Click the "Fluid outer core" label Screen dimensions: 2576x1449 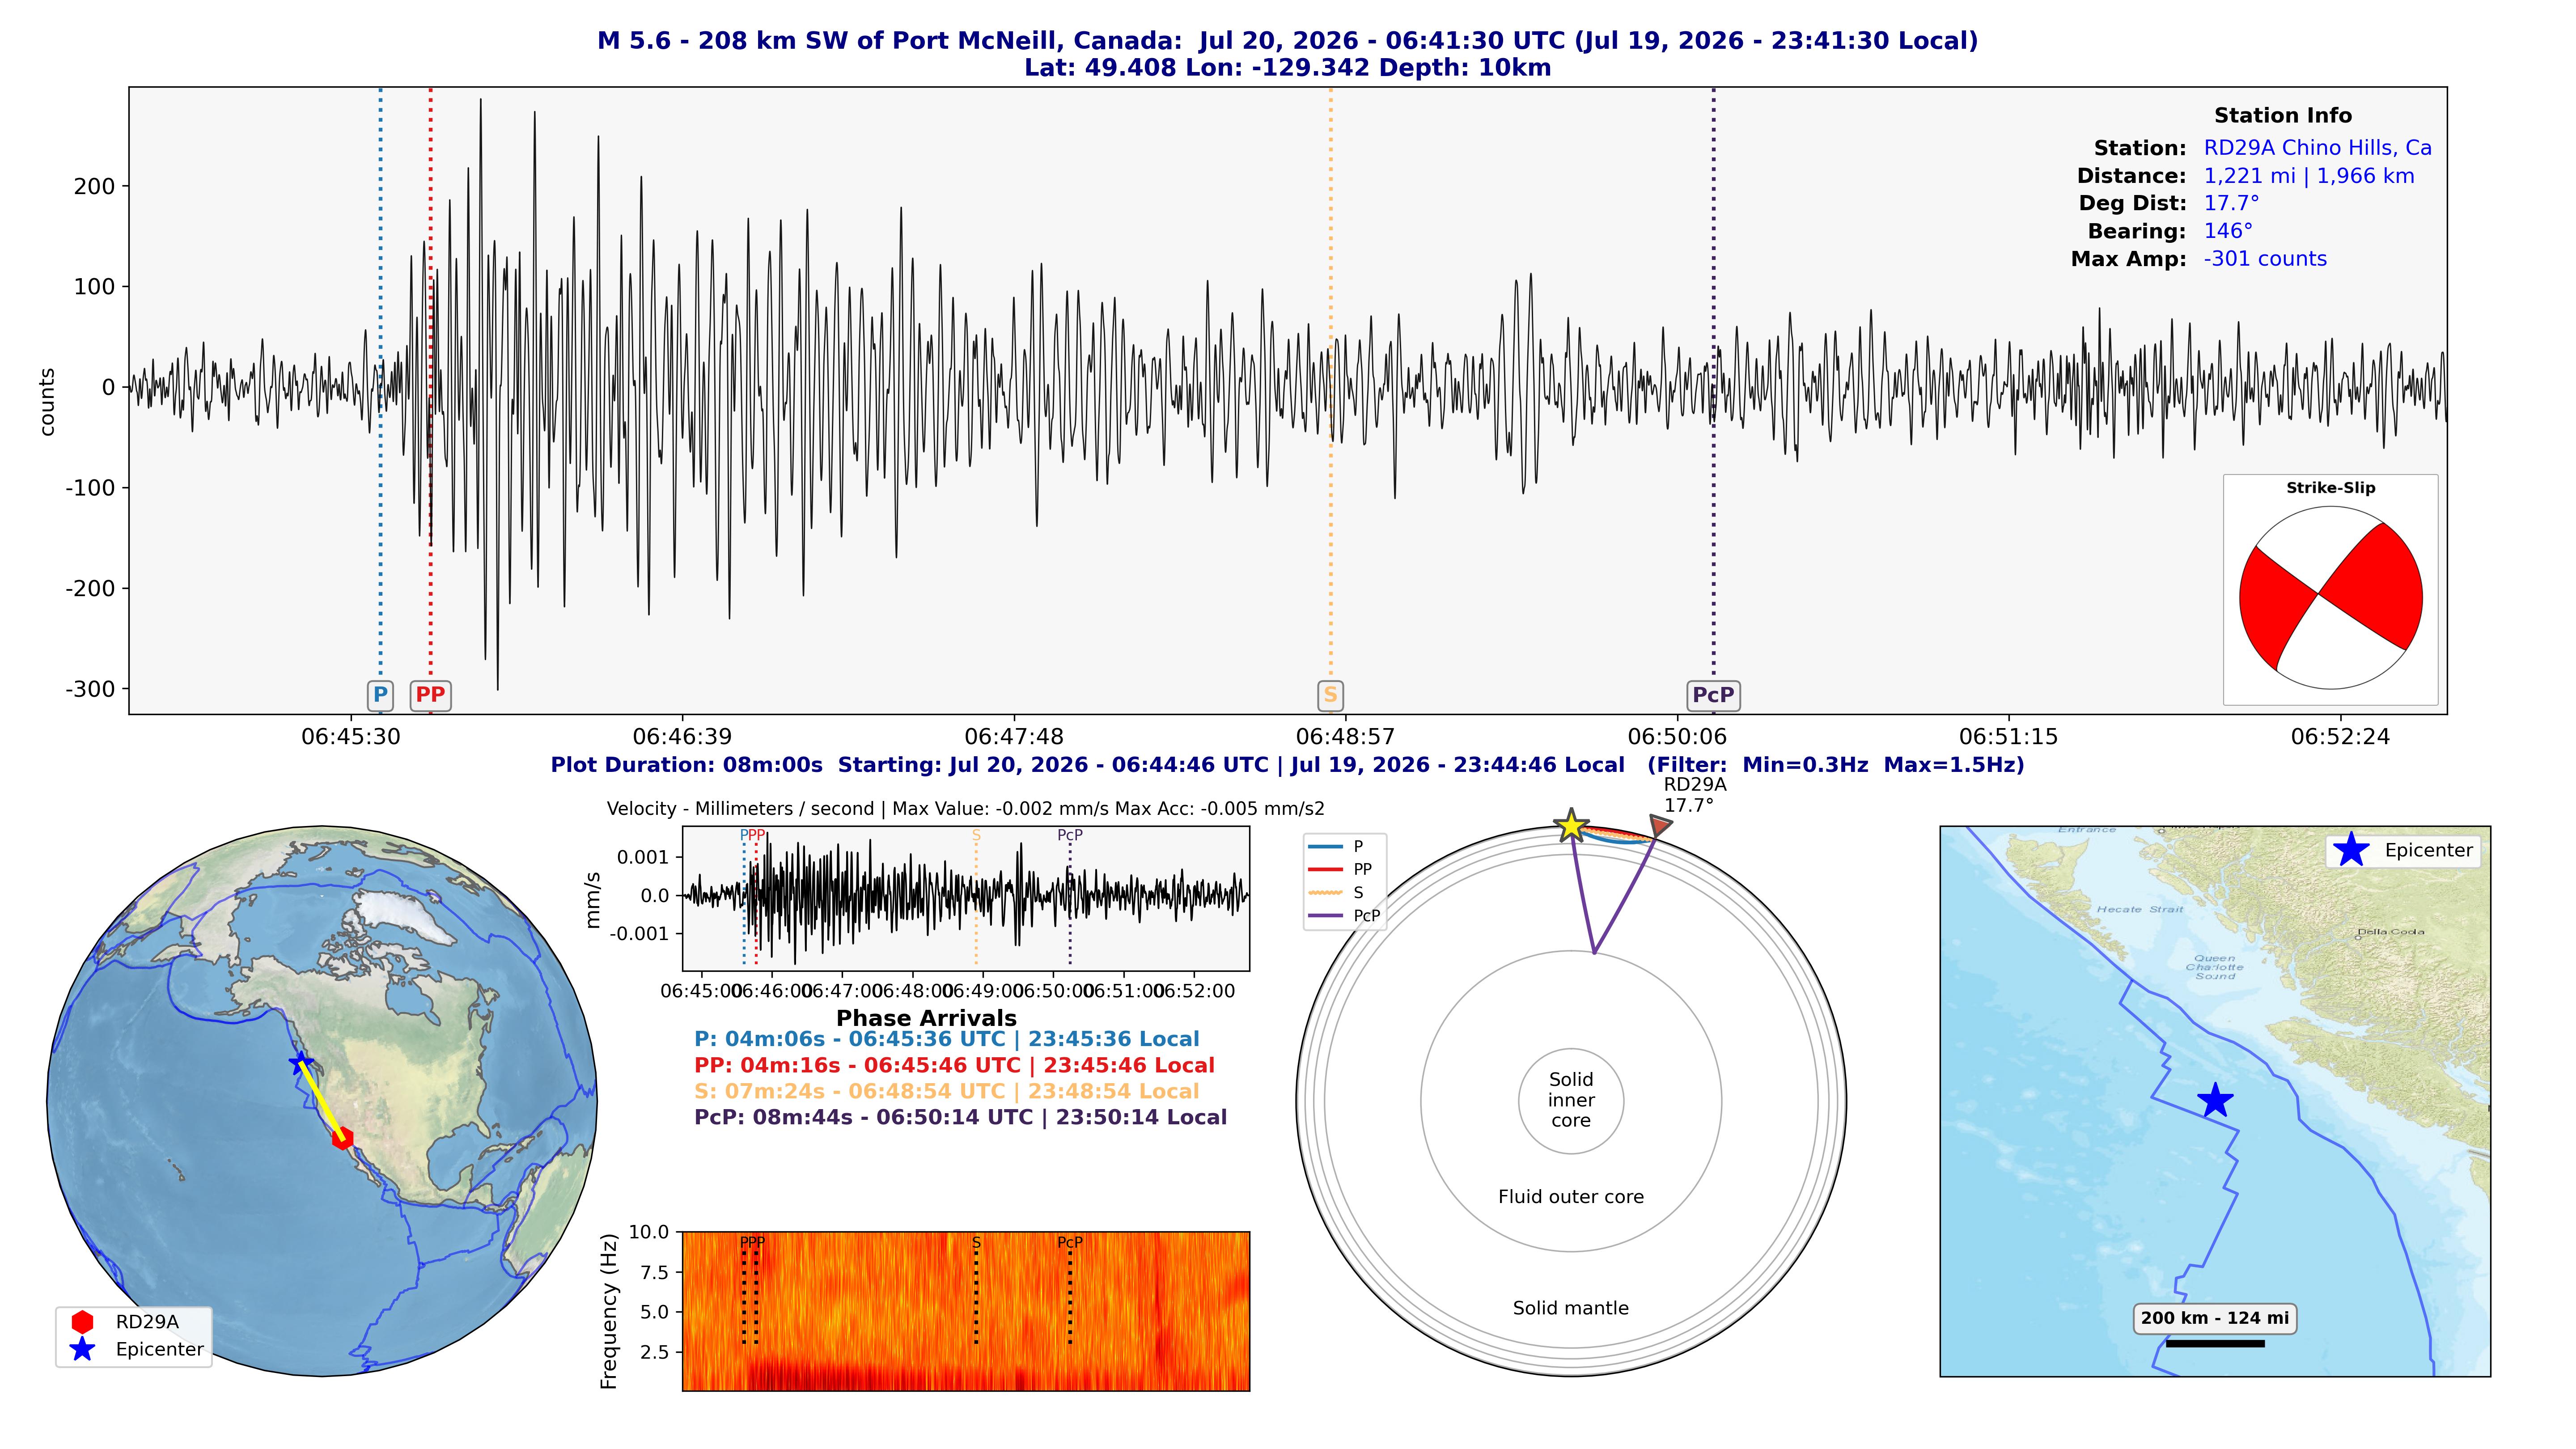pos(1571,1197)
